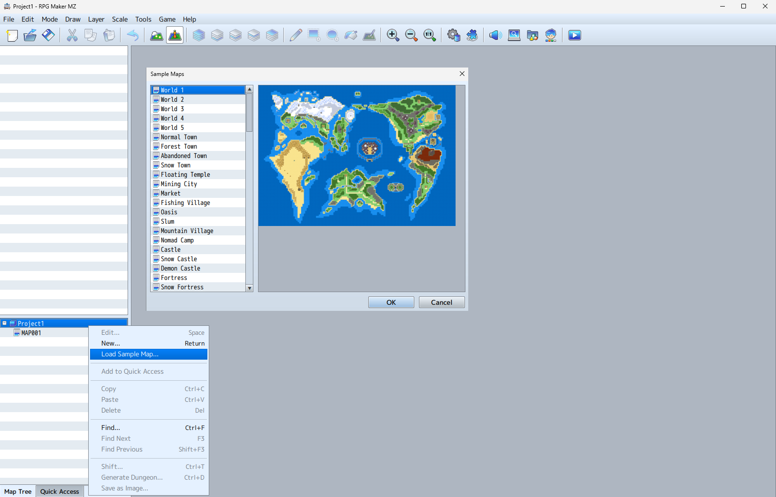Toggle Map mode toolbar button
This screenshot has height=497, width=776.
(156, 35)
